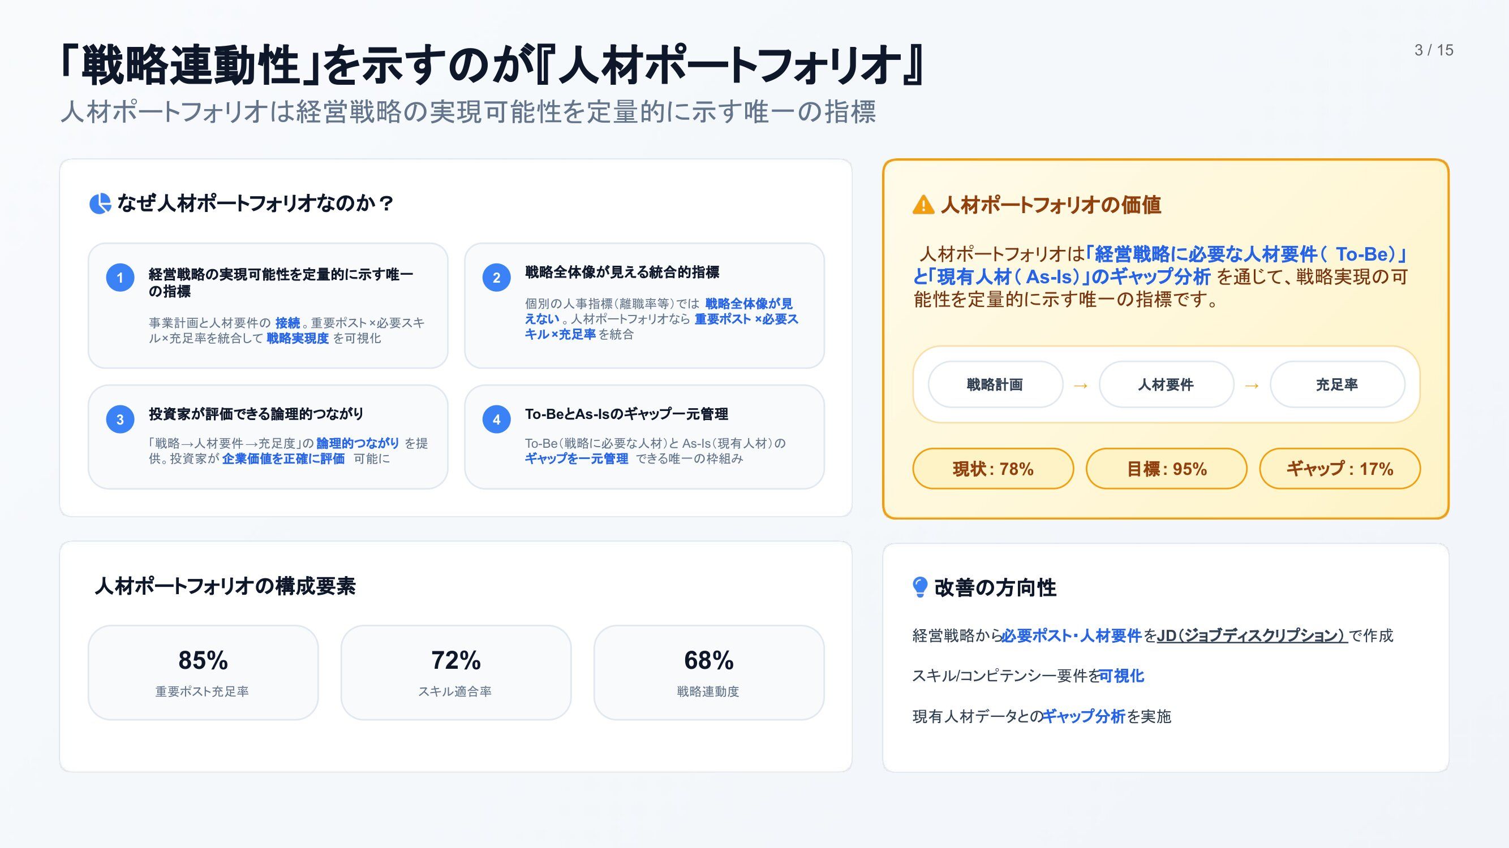Select the 充足率 pill
This screenshot has width=1509, height=848.
pos(1337,384)
